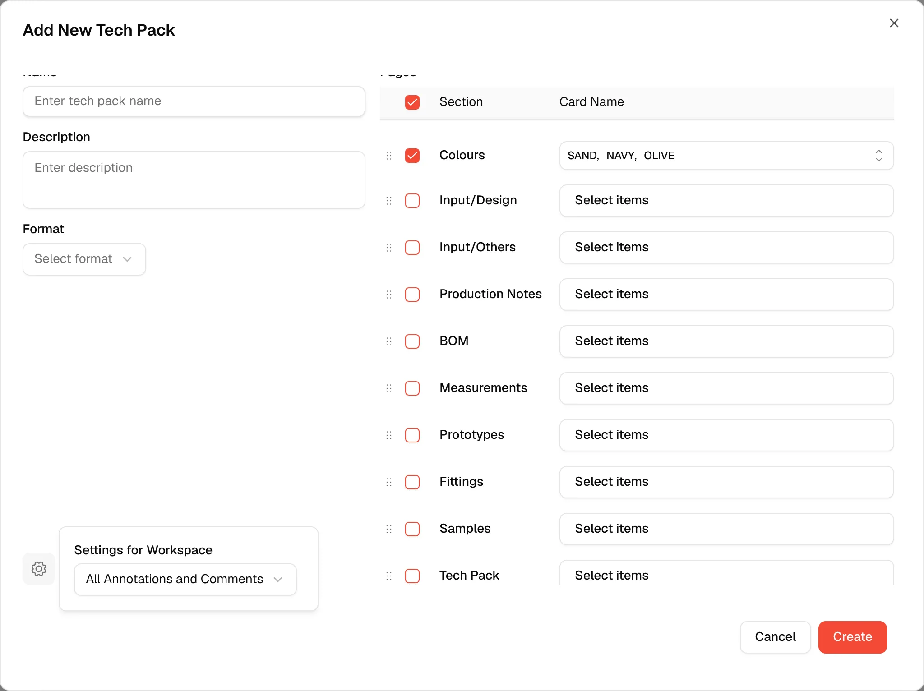Open the Select format dropdown
Image resolution: width=924 pixels, height=691 pixels.
[84, 259]
